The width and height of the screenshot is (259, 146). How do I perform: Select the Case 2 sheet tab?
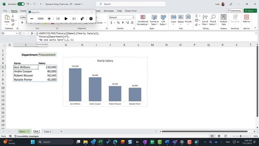[47, 131]
